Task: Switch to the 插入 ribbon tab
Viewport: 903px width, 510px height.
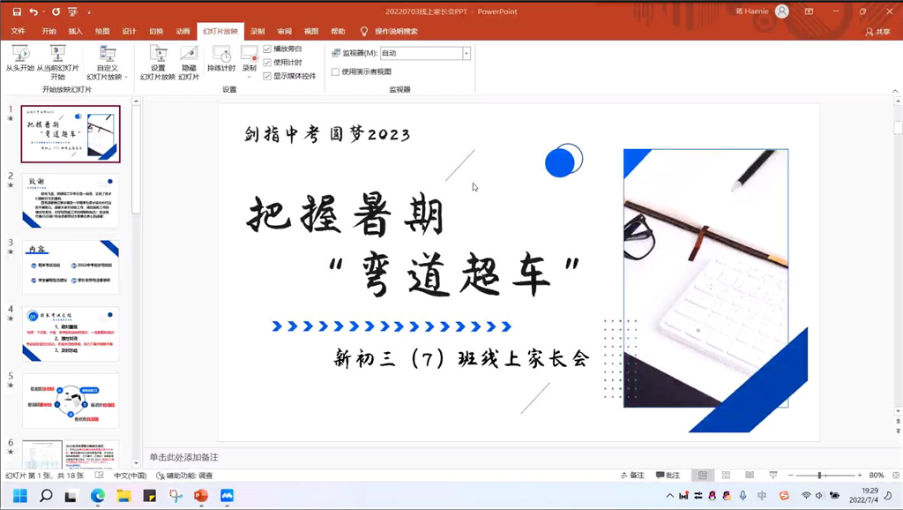Action: [x=75, y=31]
